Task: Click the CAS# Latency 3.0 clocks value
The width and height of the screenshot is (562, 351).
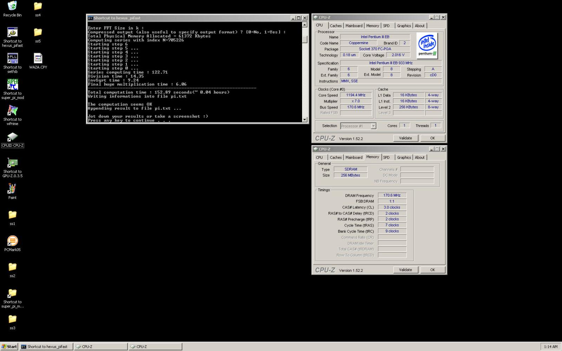Action: coord(392,207)
